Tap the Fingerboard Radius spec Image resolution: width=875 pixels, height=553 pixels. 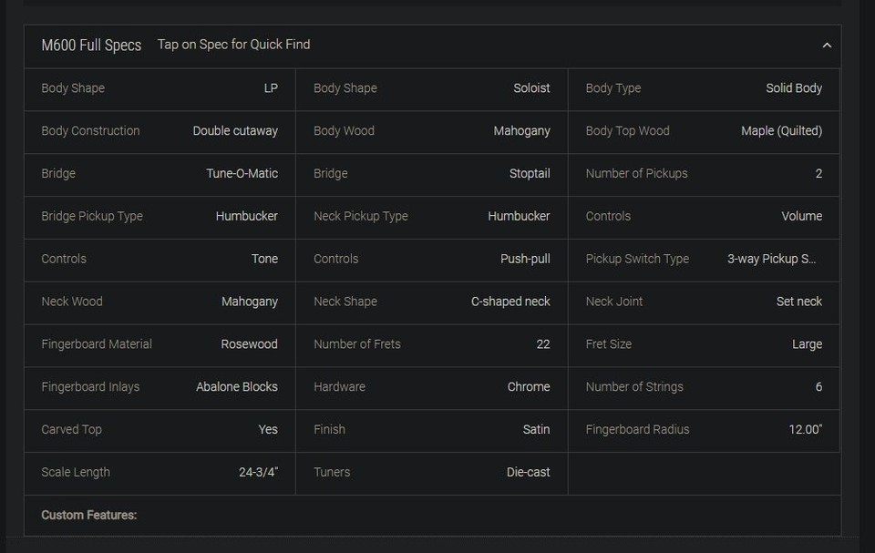pos(704,430)
